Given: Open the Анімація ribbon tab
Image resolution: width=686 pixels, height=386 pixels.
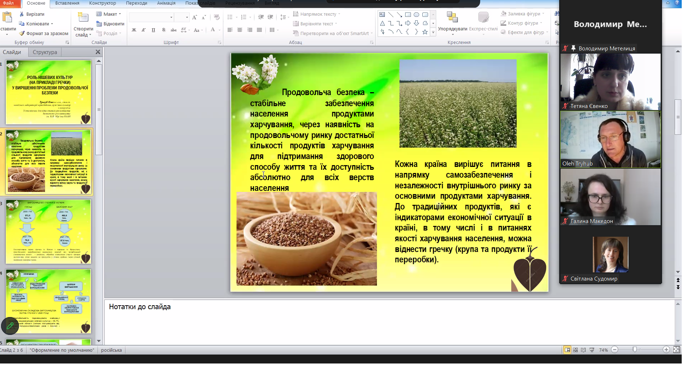Looking at the screenshot, I should (x=166, y=3).
